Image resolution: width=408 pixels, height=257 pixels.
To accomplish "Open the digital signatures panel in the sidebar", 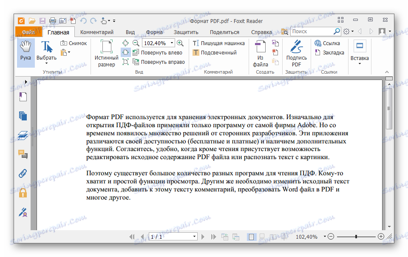I will tap(23, 212).
